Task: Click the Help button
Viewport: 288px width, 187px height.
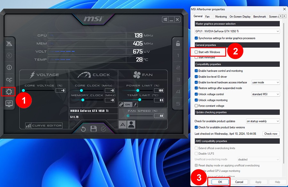Action: pos(277,182)
